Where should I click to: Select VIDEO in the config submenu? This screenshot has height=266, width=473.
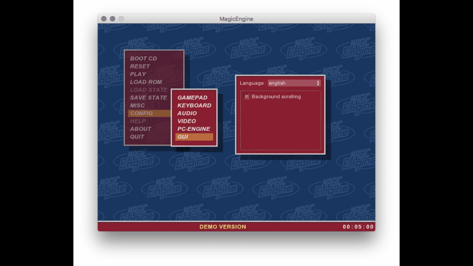186,121
